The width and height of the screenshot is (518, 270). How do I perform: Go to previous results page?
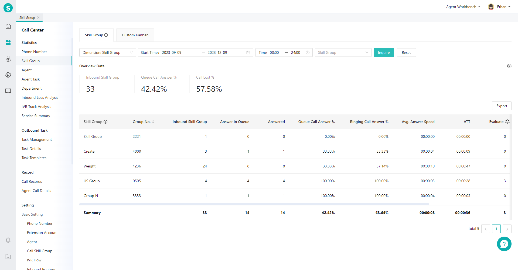tap(486, 229)
